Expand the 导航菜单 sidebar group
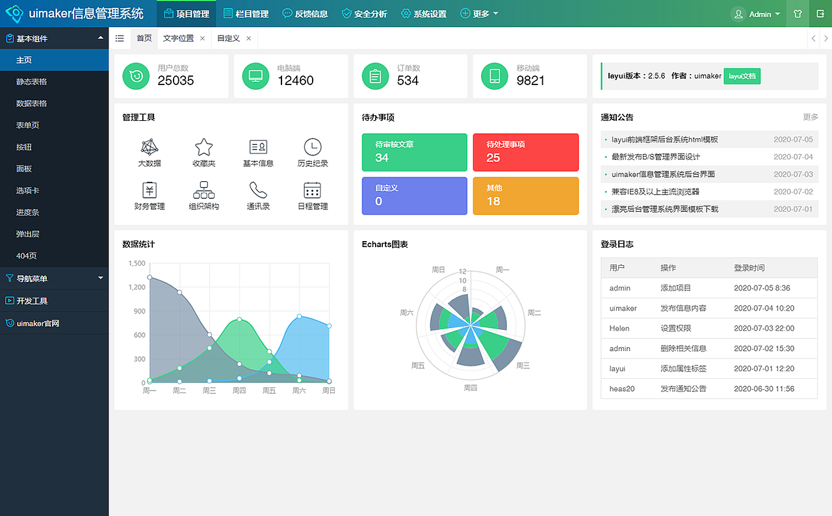 [x=55, y=278]
